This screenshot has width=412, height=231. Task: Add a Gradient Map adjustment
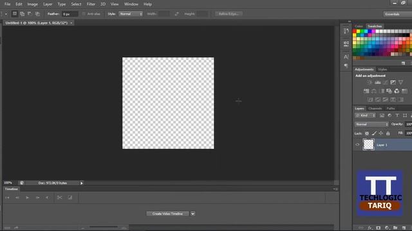click(400, 100)
